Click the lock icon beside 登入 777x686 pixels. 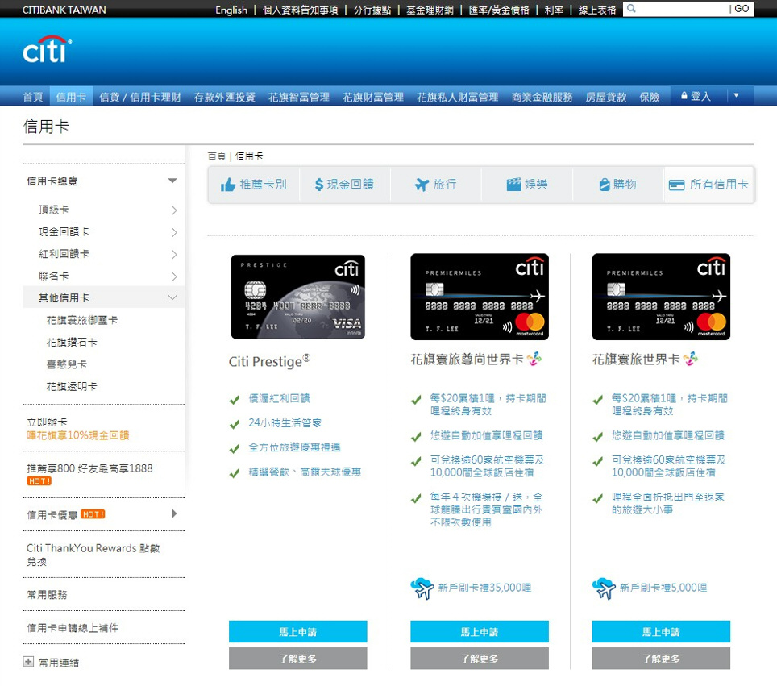tap(684, 96)
